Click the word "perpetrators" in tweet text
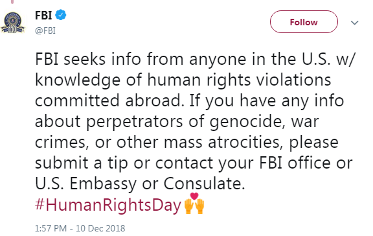This screenshot has width=373, height=236. point(135,122)
